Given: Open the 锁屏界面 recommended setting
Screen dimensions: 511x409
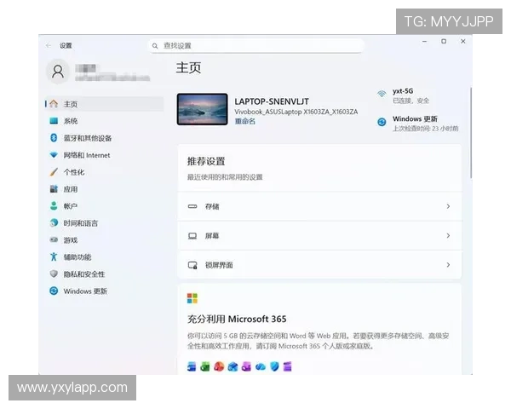Looking at the screenshot, I should 319,265.
